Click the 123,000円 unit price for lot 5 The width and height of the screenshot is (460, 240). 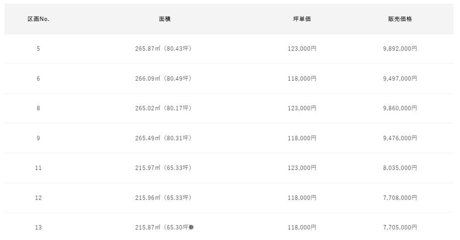point(302,49)
